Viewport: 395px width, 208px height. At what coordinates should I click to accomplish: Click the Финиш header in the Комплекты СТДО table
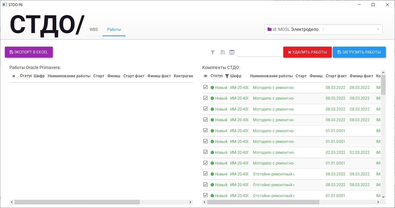coord(316,76)
